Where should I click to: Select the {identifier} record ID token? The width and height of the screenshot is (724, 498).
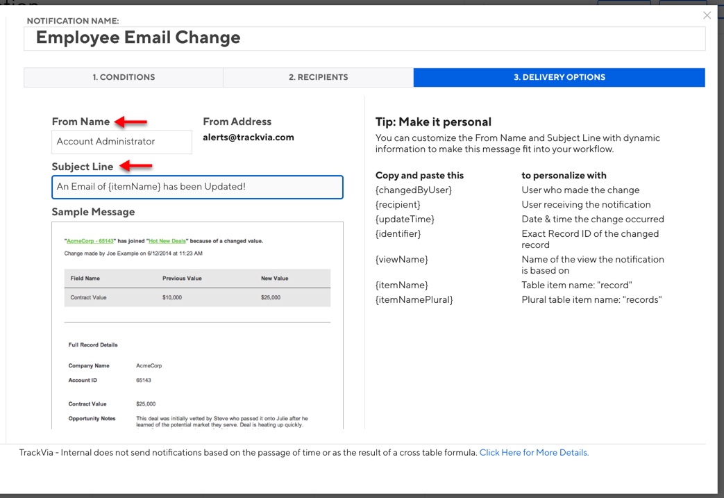pyautogui.click(x=399, y=233)
